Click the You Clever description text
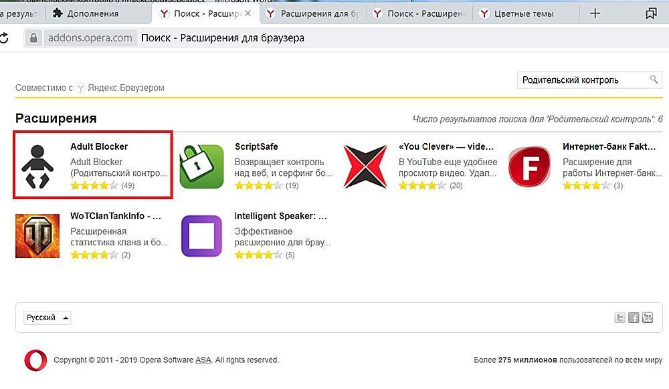The height and width of the screenshot is (389, 669). 448,168
